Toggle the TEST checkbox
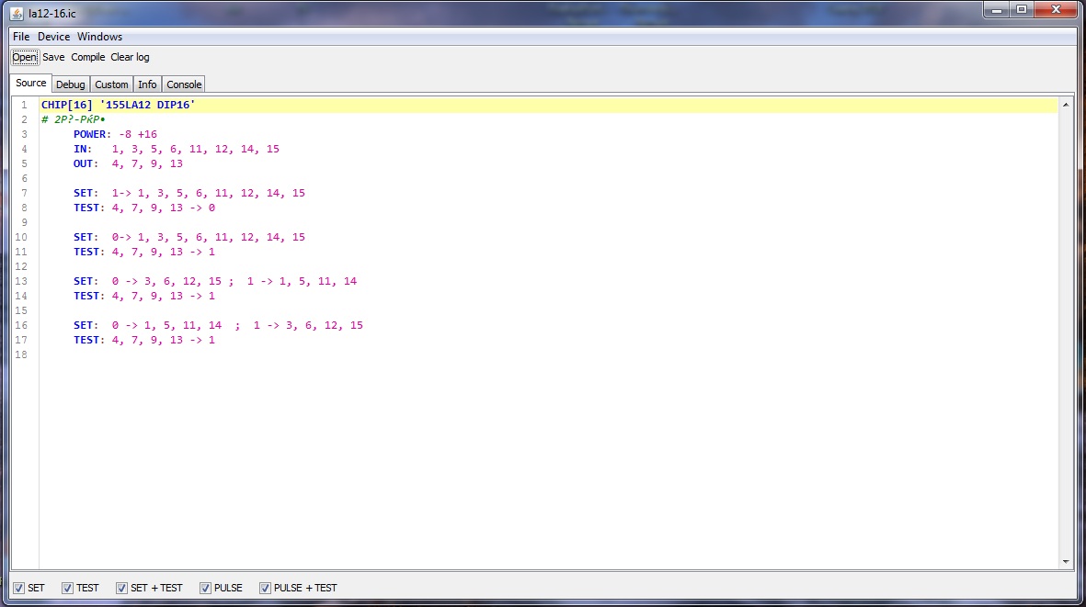 pos(67,588)
